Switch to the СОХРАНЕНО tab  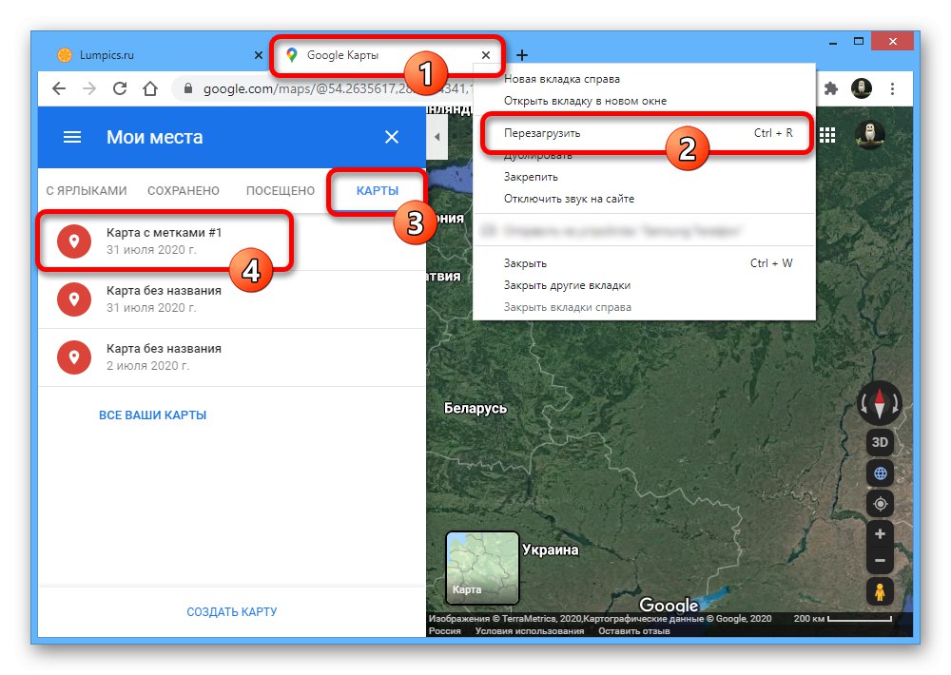click(184, 190)
